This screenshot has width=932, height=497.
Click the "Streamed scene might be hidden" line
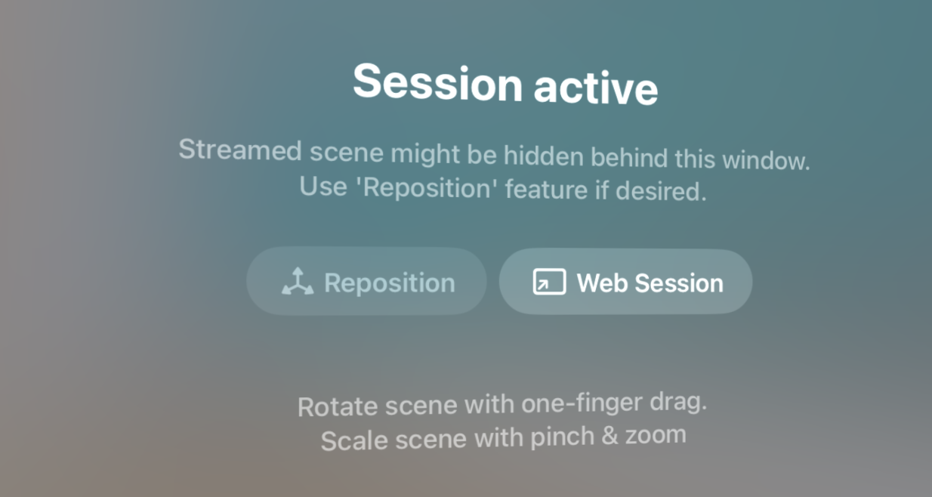click(494, 155)
